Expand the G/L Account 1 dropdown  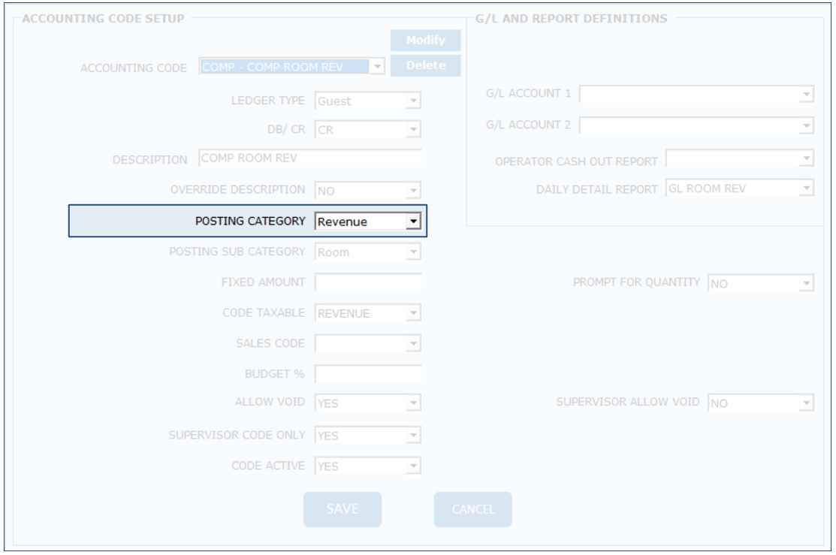pos(806,95)
